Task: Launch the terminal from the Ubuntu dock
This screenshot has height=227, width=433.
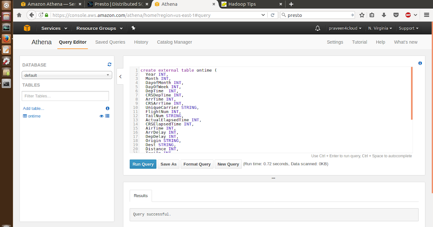Action: tap(6, 83)
